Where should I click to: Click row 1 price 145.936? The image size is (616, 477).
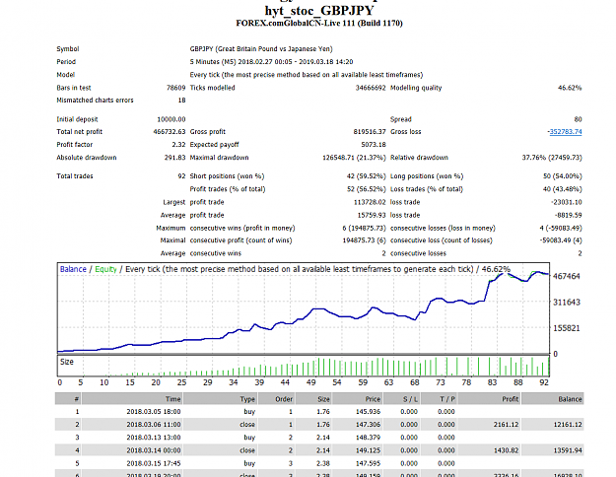pyautogui.click(x=368, y=412)
